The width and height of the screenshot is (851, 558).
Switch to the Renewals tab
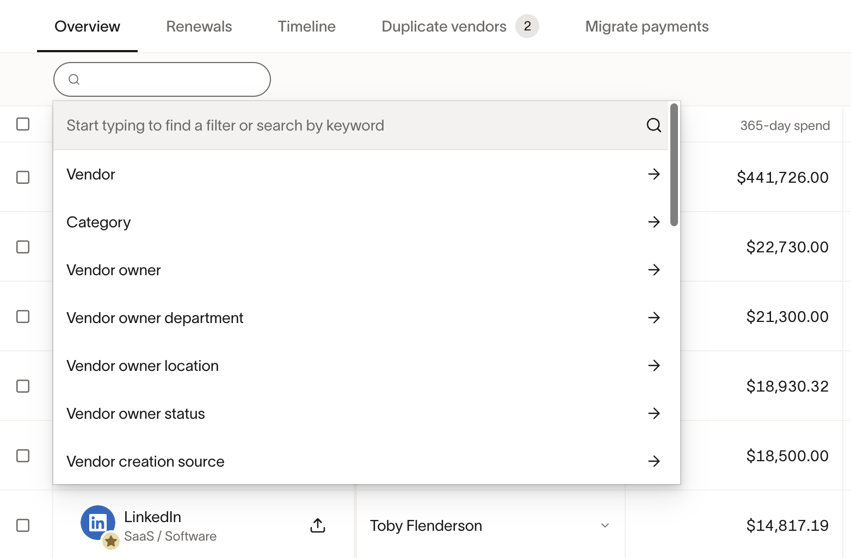(x=199, y=26)
